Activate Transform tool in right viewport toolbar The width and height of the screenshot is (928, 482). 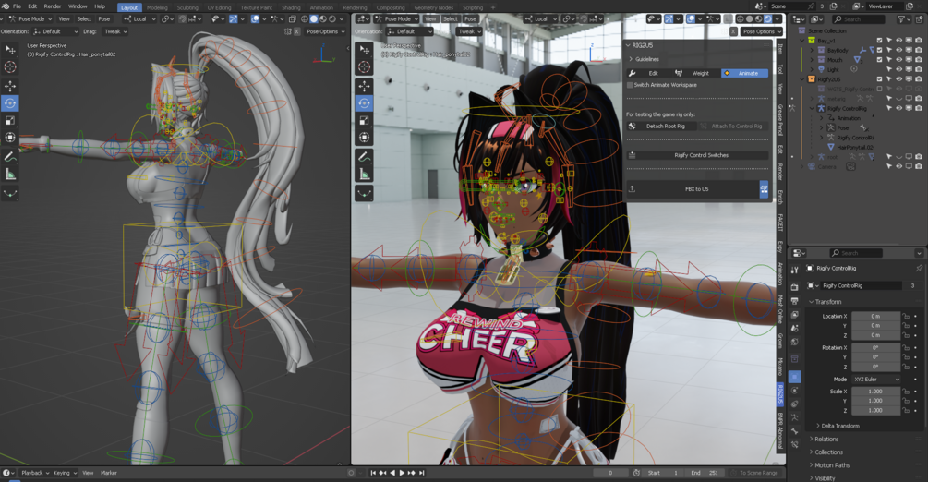364,138
